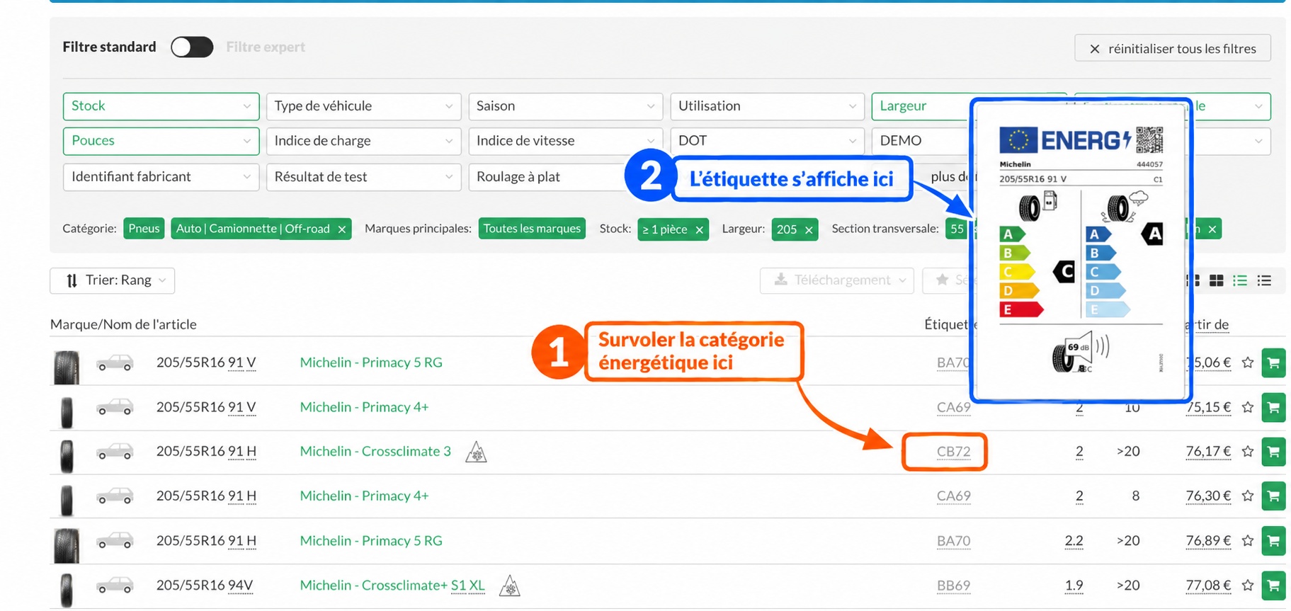Switch to compact list view icon
The width and height of the screenshot is (1291, 611).
(x=1264, y=281)
